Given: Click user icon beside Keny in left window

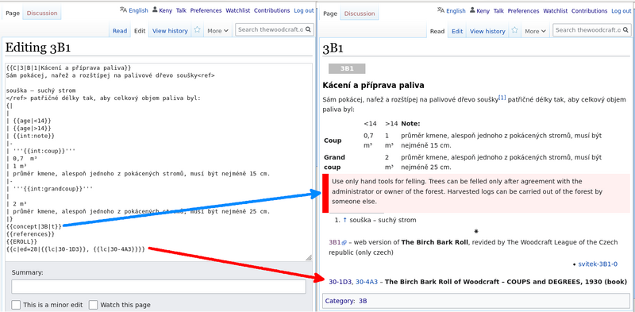Looking at the screenshot, I should pyautogui.click(x=155, y=10).
